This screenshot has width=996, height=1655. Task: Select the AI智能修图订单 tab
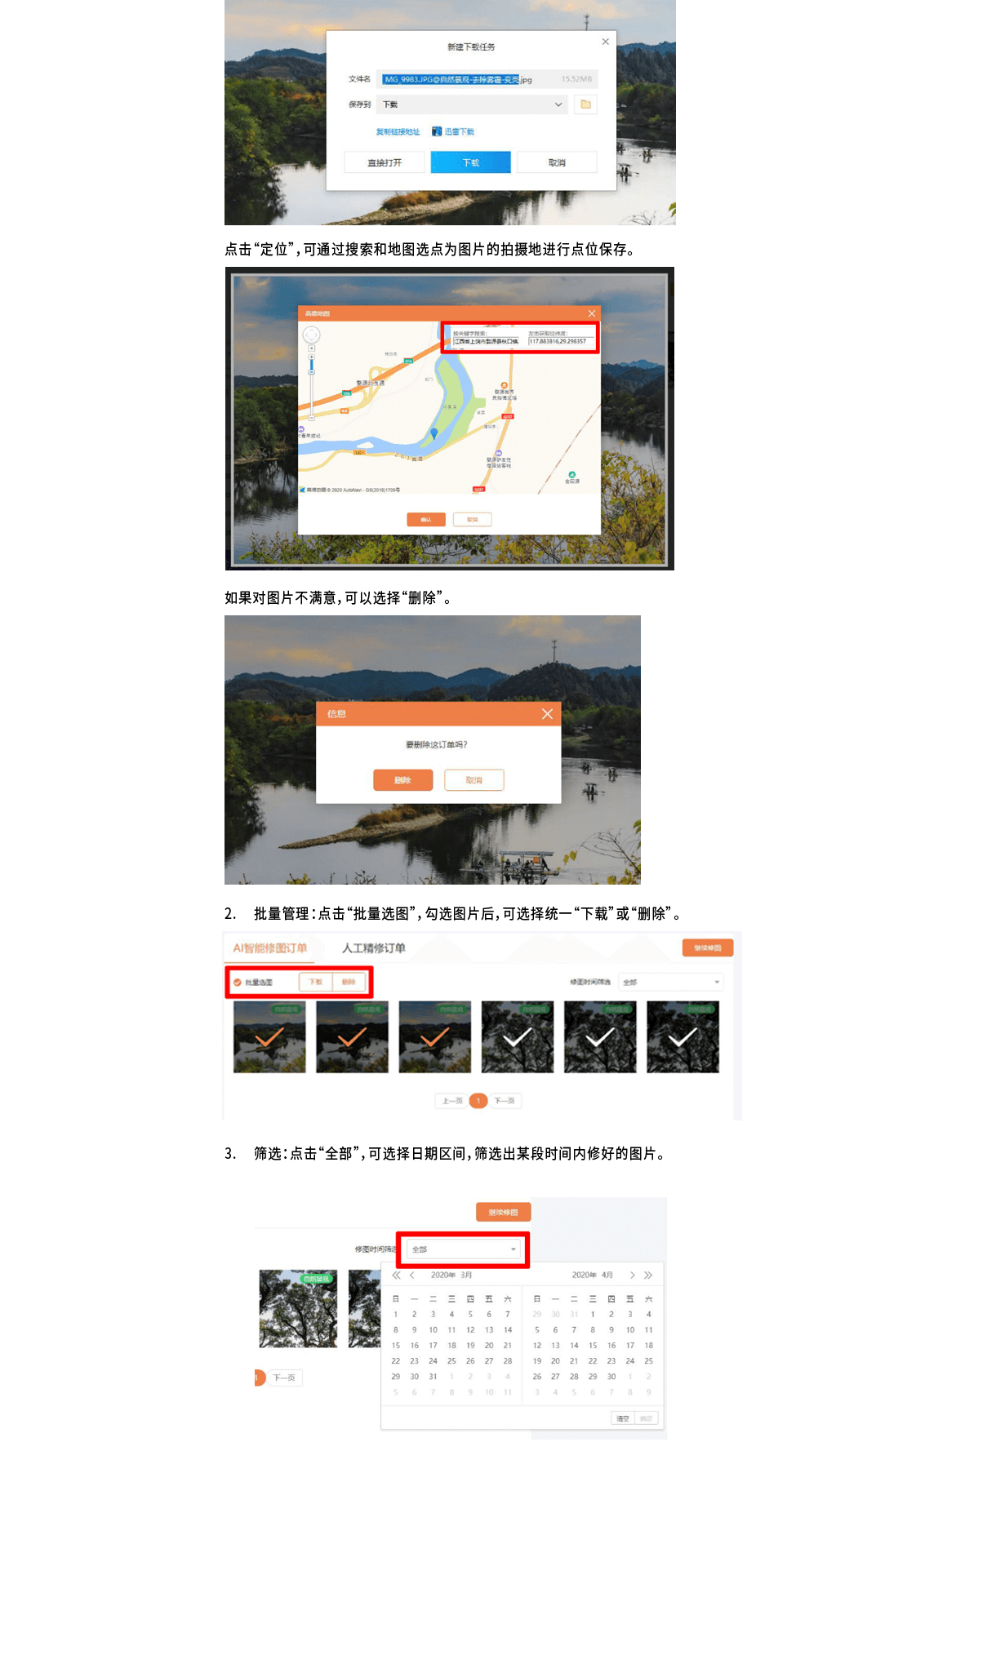[270, 947]
